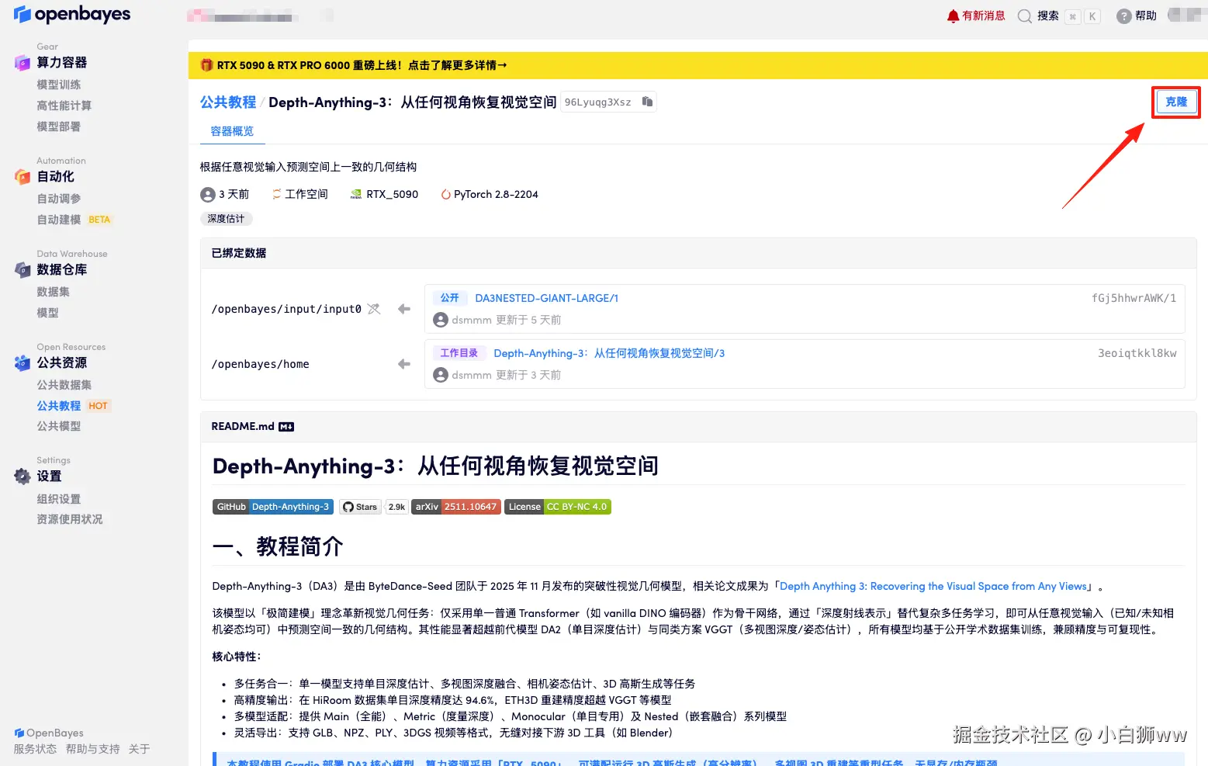Click the dsmmm avatar under DA3NESTED-GIANT-LARGE
The height and width of the screenshot is (766, 1208).
coord(441,320)
